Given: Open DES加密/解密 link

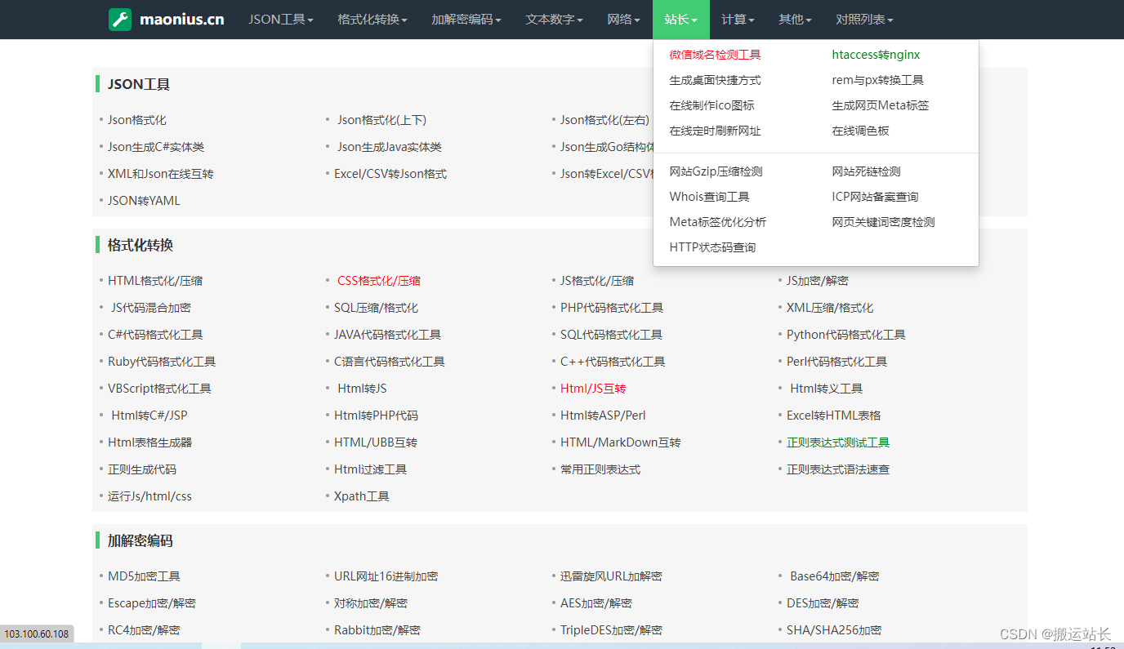Looking at the screenshot, I should pyautogui.click(x=823, y=603).
